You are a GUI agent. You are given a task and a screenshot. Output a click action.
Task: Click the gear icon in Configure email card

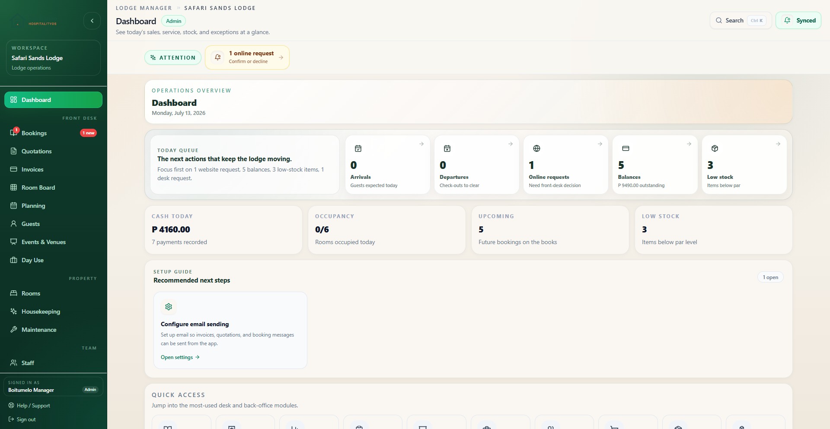169,307
